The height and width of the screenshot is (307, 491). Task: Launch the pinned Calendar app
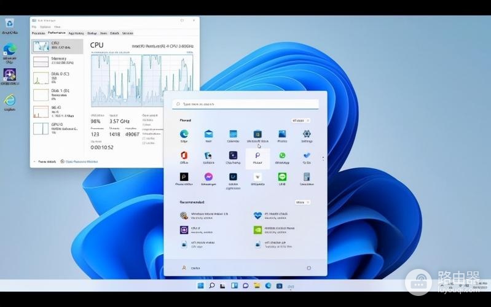tap(233, 136)
